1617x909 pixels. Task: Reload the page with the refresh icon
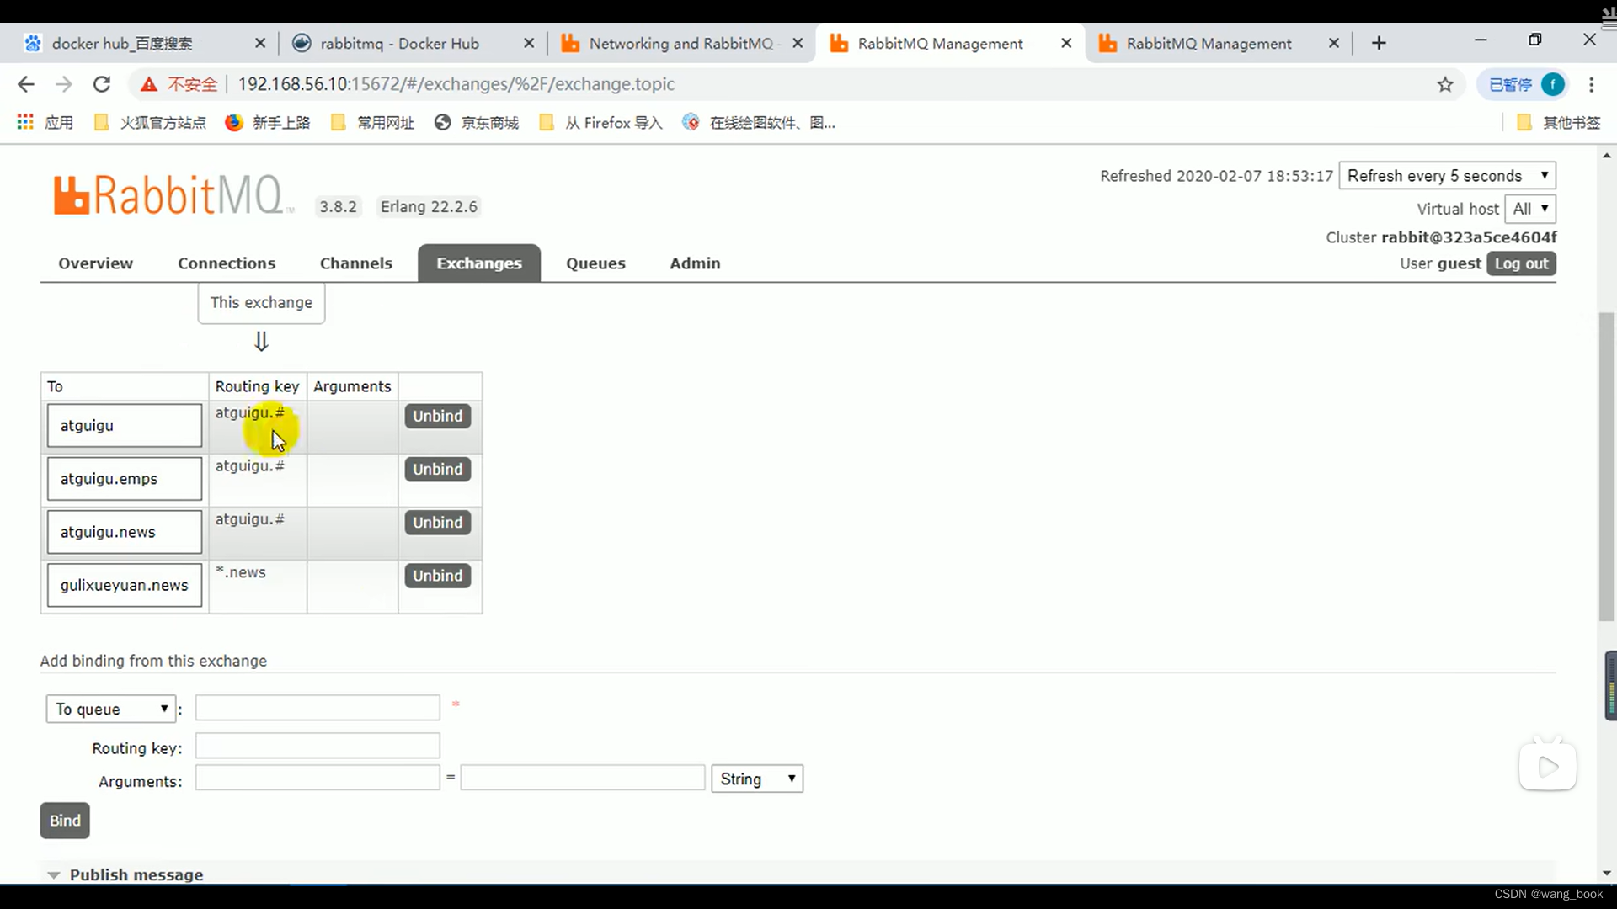(102, 84)
